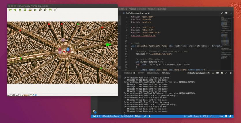Open the settings gear in activity bar
241x123 pixels.
[x=94, y=111]
